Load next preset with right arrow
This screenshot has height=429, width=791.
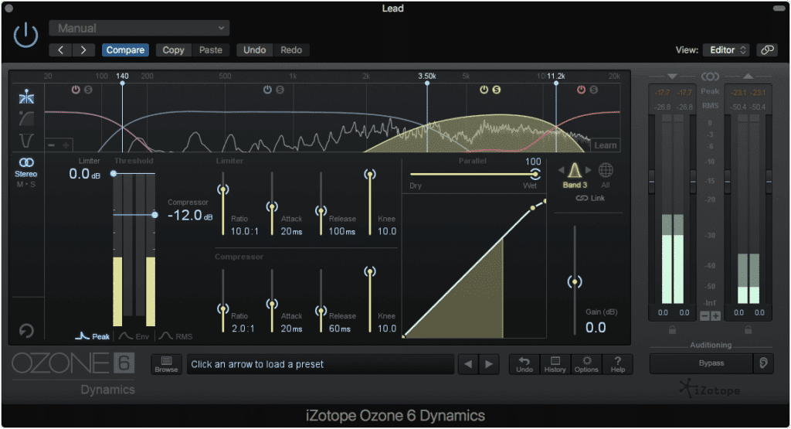[x=489, y=364]
